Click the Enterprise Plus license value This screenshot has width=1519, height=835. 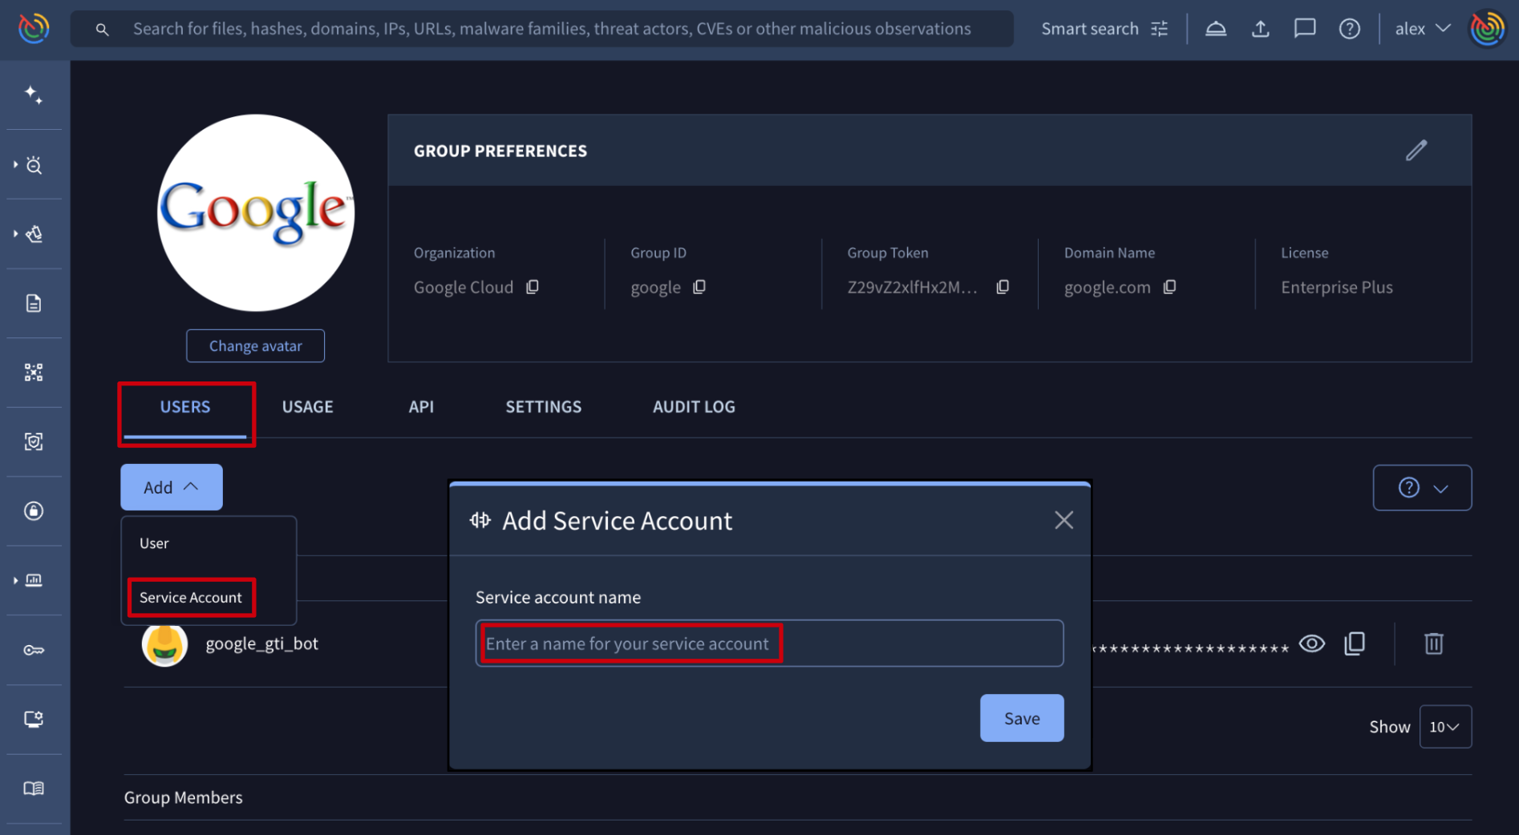(x=1337, y=287)
